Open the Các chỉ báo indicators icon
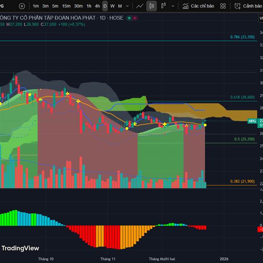Image resolution: width=263 pixels, height=263 pixels. click(186, 6)
